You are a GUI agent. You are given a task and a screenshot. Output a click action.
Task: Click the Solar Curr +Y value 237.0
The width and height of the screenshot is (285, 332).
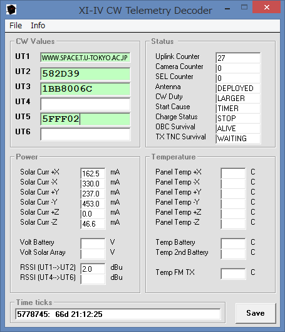[93, 193]
